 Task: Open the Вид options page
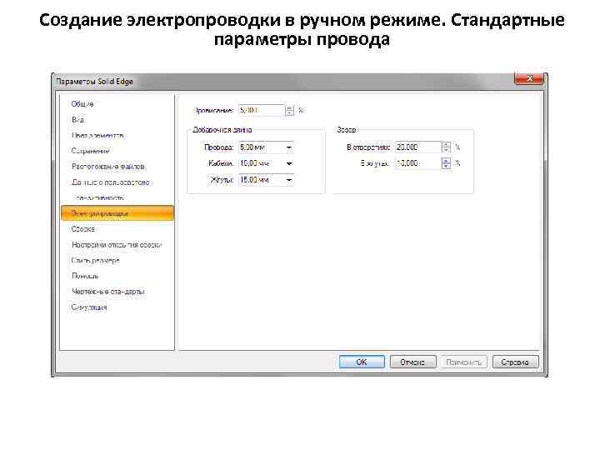tap(77, 120)
